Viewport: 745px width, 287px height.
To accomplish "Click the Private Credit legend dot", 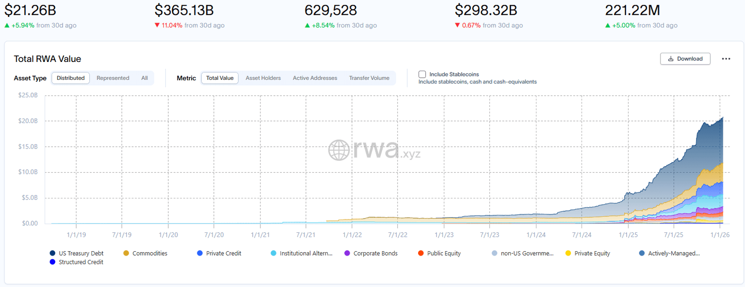I will pyautogui.click(x=200, y=253).
